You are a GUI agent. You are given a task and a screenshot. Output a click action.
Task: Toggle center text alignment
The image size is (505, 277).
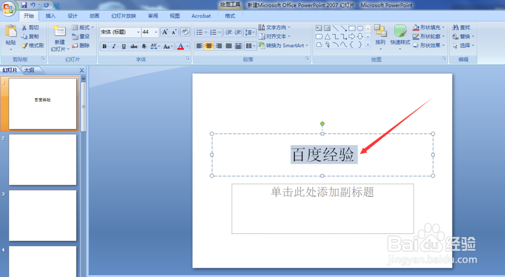point(209,46)
